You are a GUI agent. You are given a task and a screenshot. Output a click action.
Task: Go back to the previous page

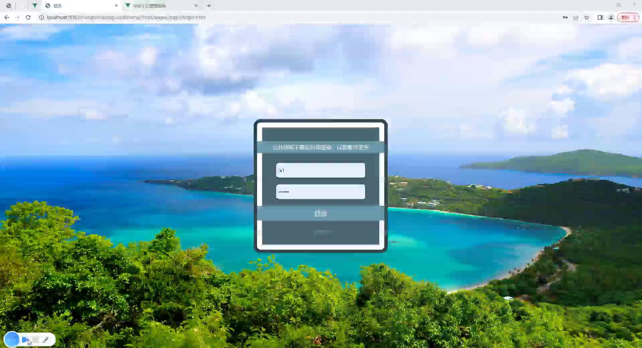coord(7,17)
